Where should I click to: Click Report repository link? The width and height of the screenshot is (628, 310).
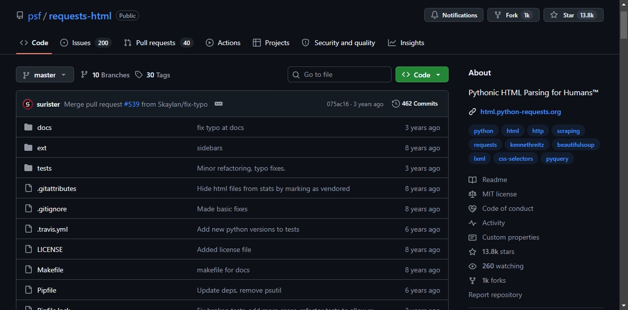[x=495, y=295]
